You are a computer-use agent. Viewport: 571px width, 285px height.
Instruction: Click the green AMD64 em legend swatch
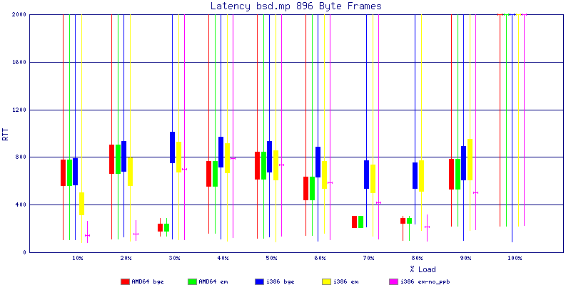[192, 281]
